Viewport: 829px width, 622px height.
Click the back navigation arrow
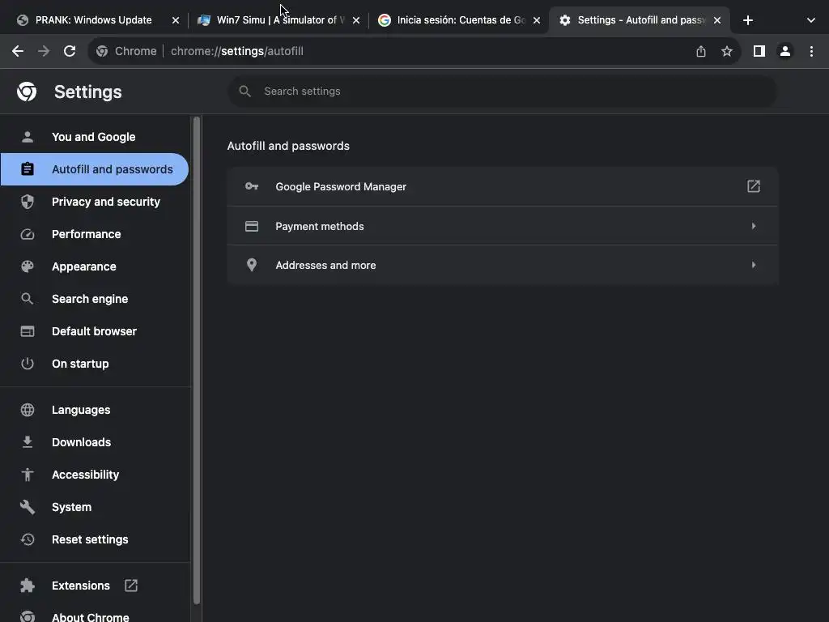pyautogui.click(x=18, y=51)
